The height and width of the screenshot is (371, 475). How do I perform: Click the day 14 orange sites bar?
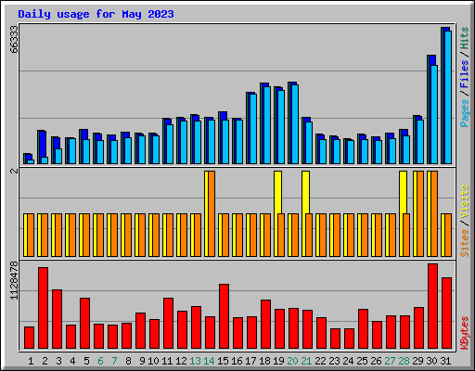click(x=212, y=213)
